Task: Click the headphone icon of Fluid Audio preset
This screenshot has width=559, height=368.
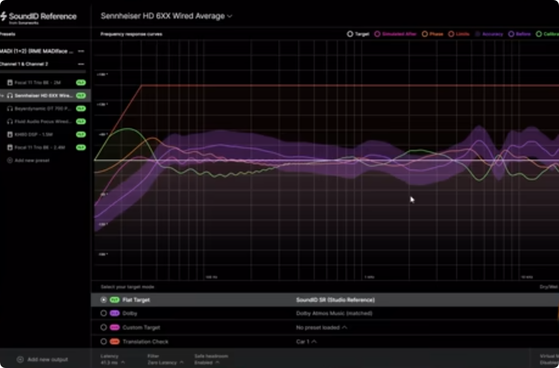Action: coord(10,122)
